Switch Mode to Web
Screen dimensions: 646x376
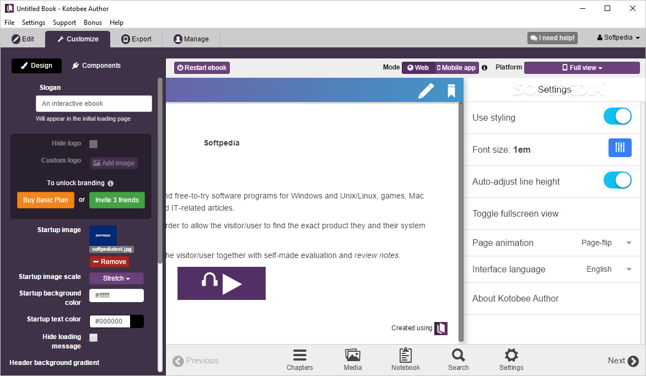point(418,68)
